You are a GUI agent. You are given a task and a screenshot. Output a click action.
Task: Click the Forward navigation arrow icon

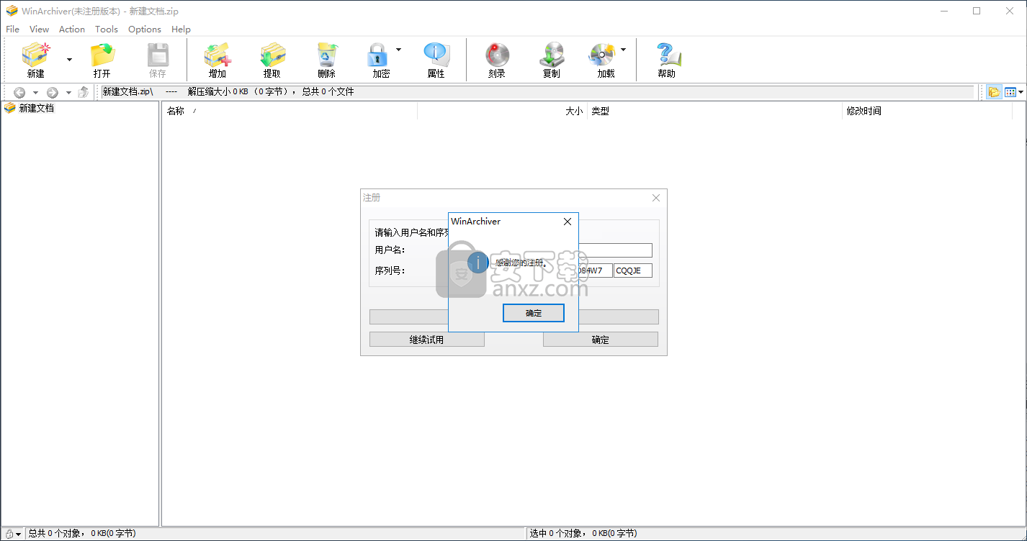[x=53, y=92]
